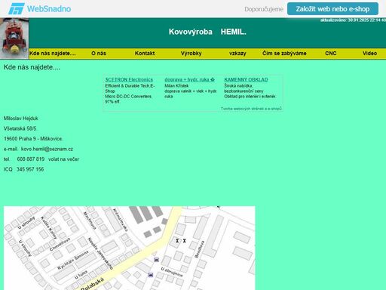The width and height of the screenshot is (386, 290).
Task: Click the lower bus stop icon near U zbrojnice
Action: tap(151, 275)
